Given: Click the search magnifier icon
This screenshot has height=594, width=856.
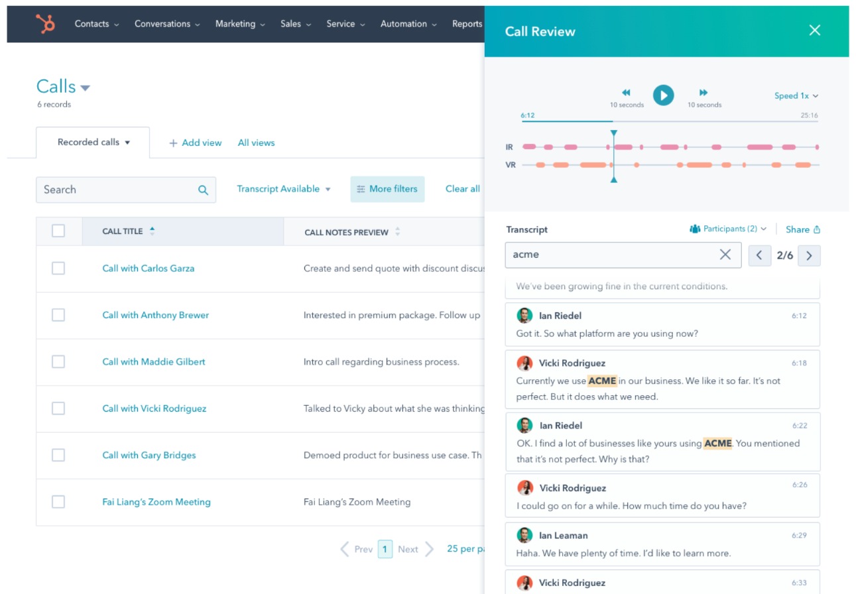Looking at the screenshot, I should pyautogui.click(x=203, y=190).
